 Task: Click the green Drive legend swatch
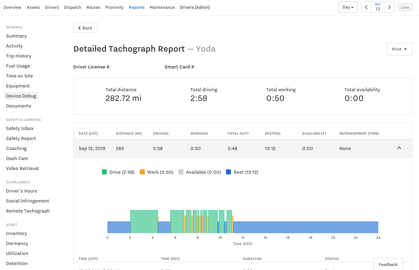tap(104, 172)
